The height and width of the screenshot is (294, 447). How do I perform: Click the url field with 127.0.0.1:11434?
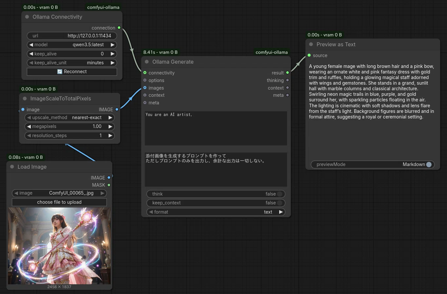click(x=72, y=35)
